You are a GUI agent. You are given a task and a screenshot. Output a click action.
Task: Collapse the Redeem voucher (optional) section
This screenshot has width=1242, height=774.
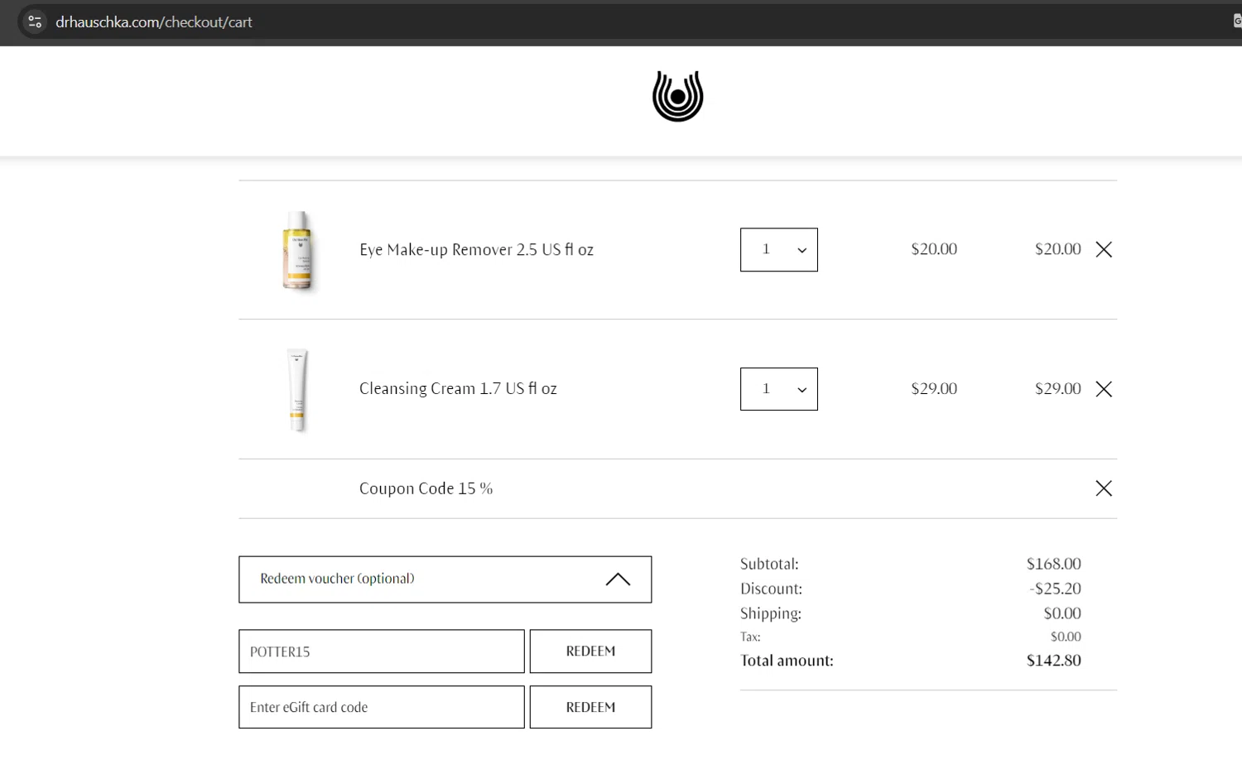445,579
